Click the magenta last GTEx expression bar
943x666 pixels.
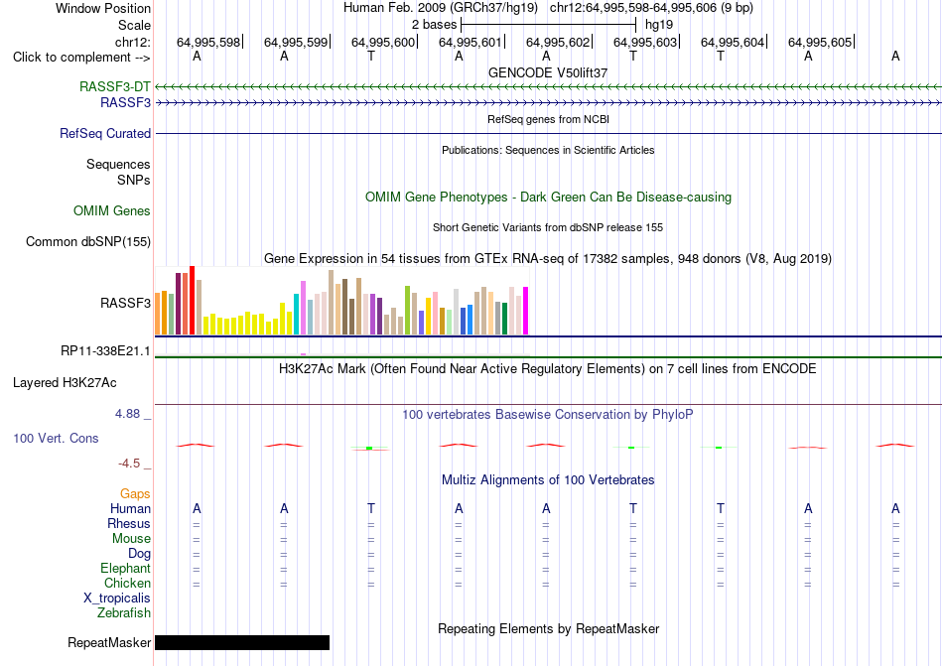[526, 311]
